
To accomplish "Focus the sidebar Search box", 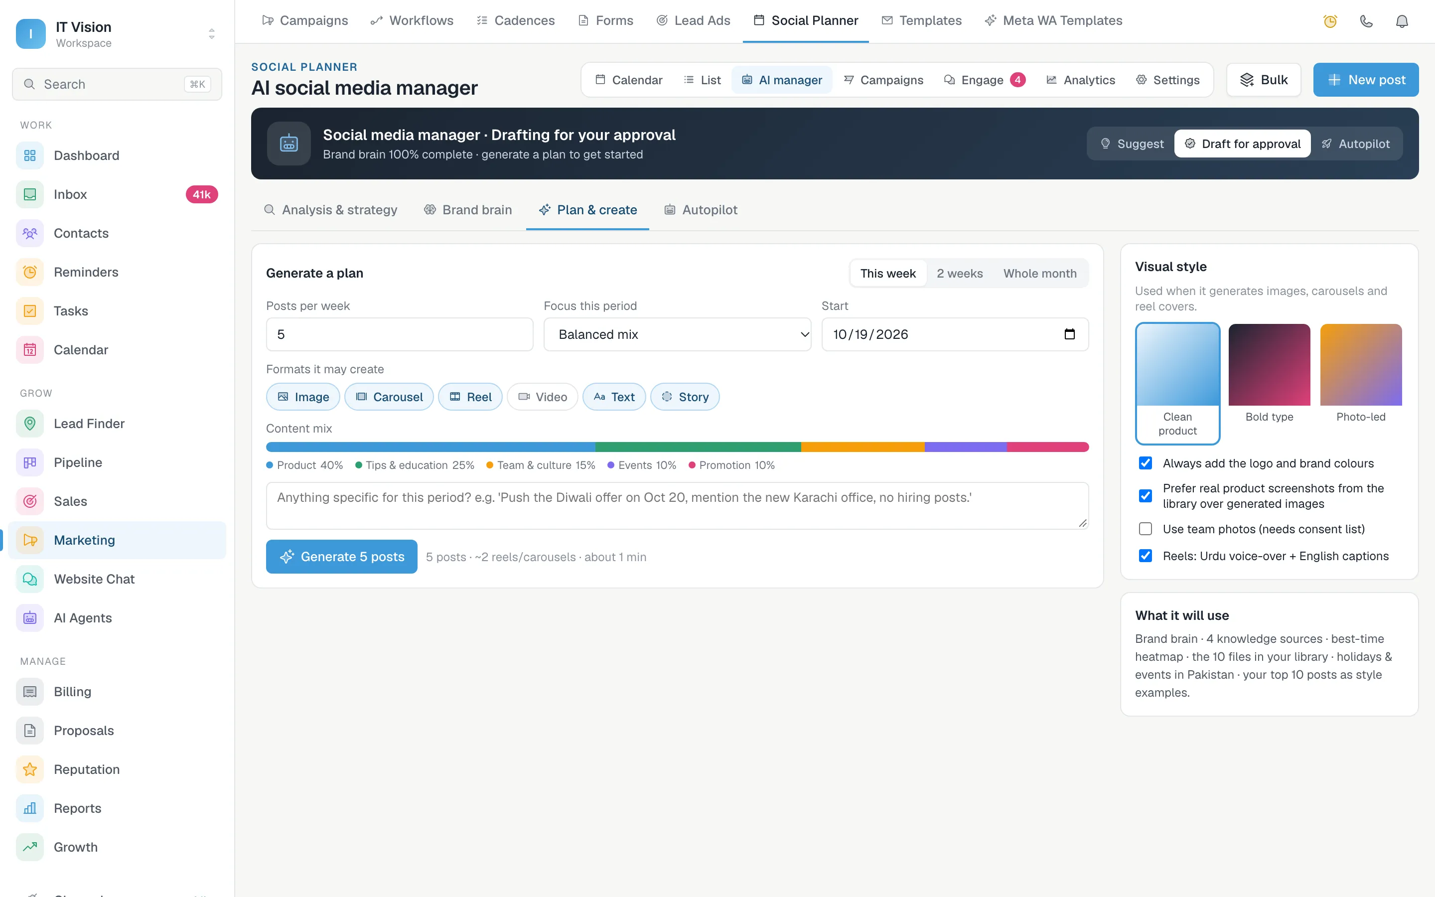I will (117, 84).
